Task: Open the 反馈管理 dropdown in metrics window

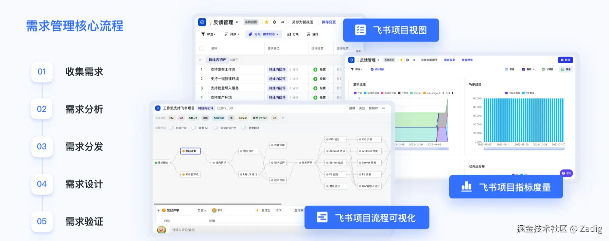Action: 378,60
